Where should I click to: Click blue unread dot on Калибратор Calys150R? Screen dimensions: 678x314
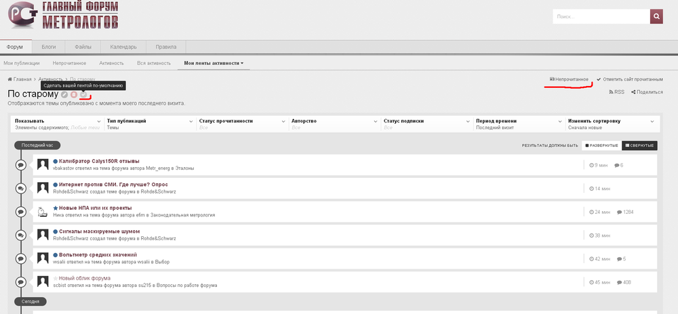coord(56,161)
